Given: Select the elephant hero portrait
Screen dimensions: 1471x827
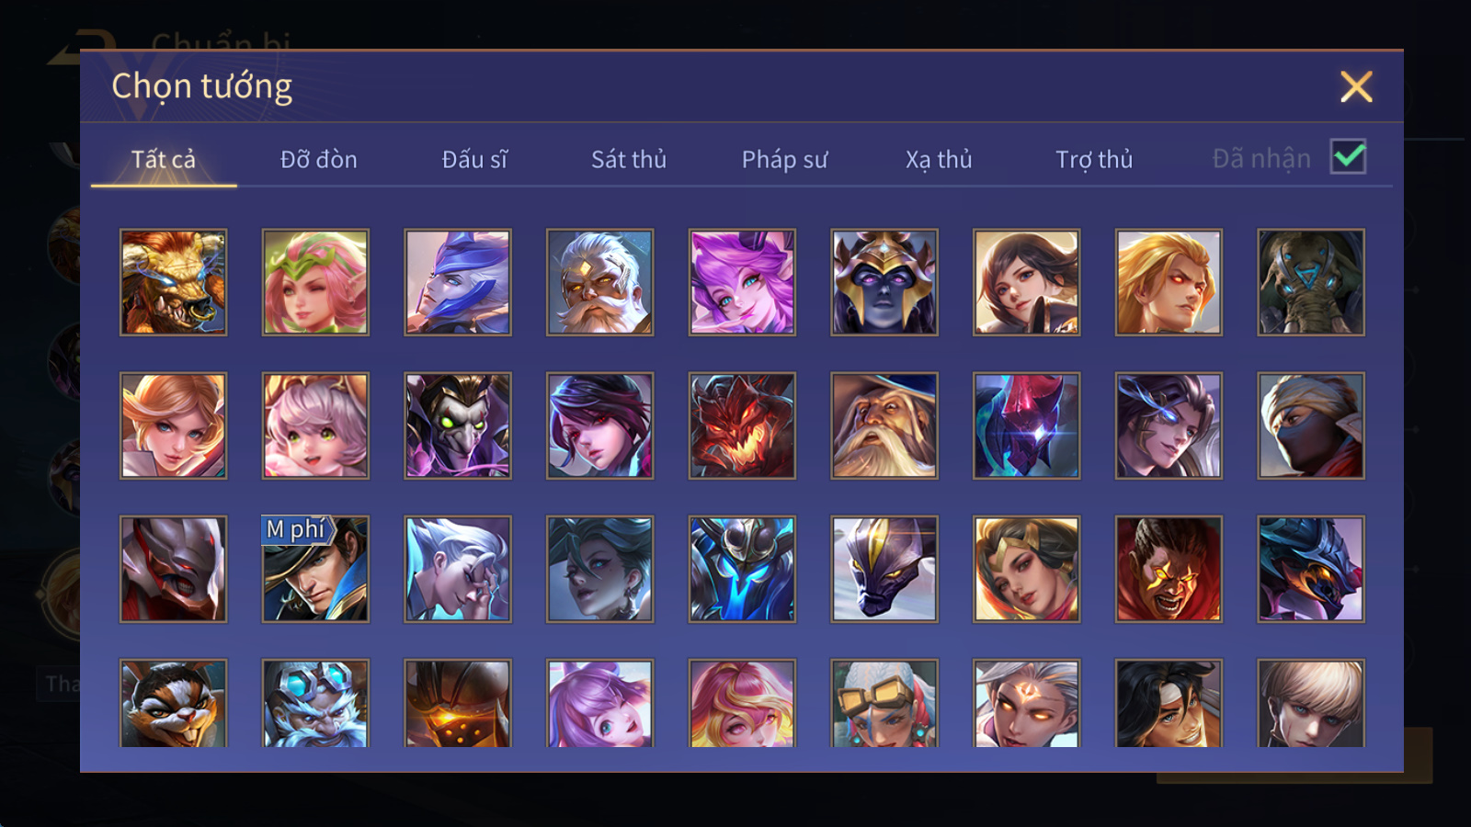Looking at the screenshot, I should click(1311, 282).
